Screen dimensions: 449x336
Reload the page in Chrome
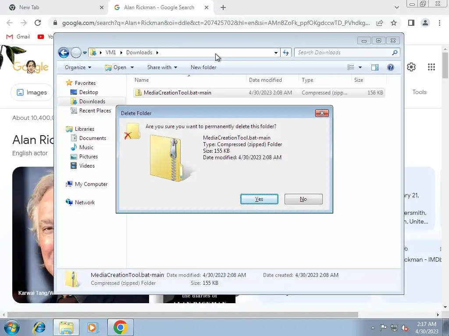(x=38, y=23)
